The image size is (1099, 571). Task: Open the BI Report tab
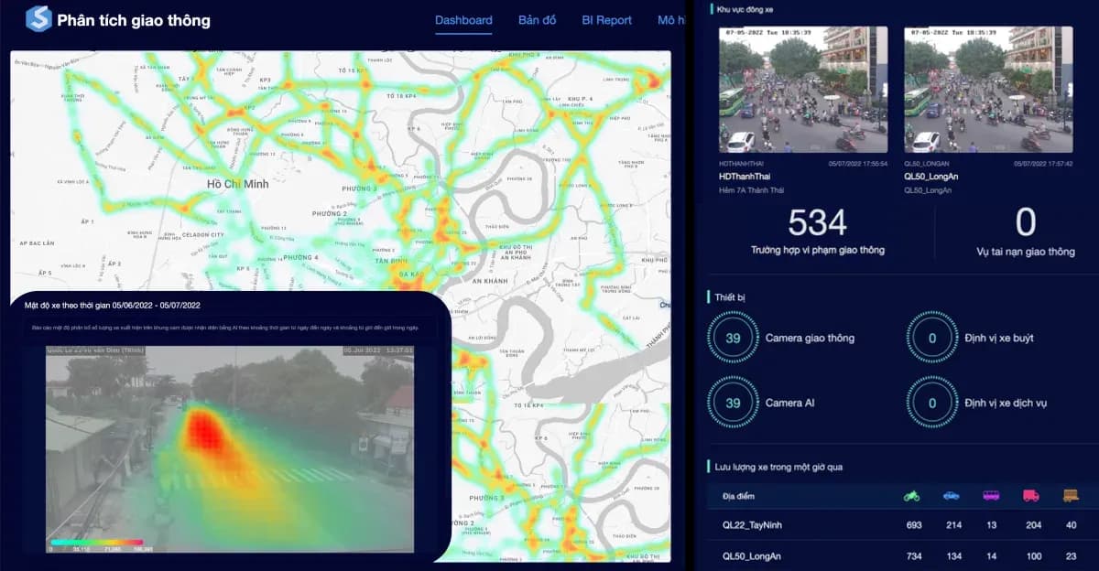click(607, 20)
